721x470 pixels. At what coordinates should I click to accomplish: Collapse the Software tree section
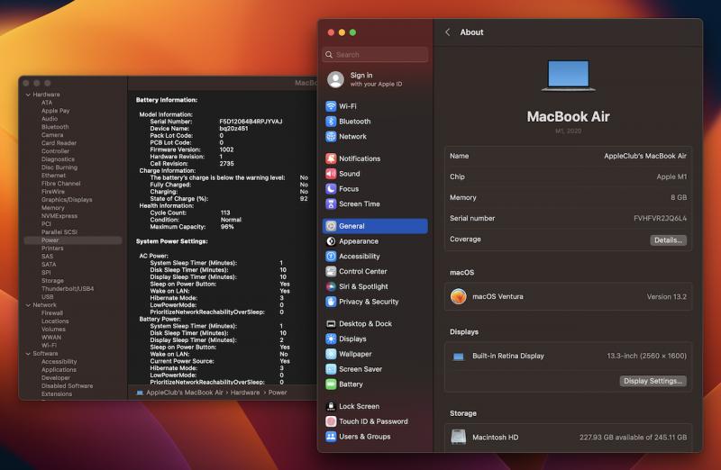pyautogui.click(x=28, y=354)
